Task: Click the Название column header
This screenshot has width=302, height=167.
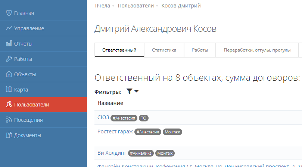Action: [110, 103]
